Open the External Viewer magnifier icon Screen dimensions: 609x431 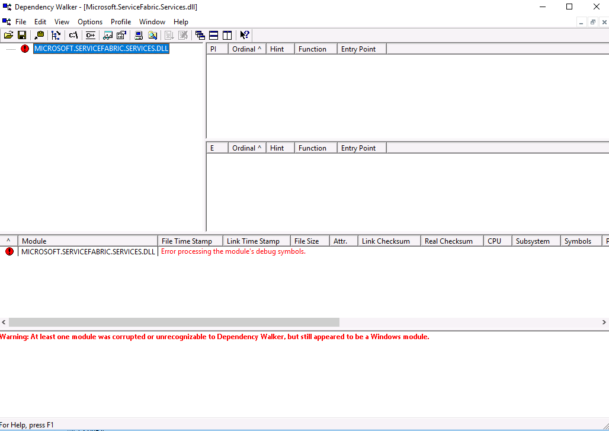coord(153,35)
